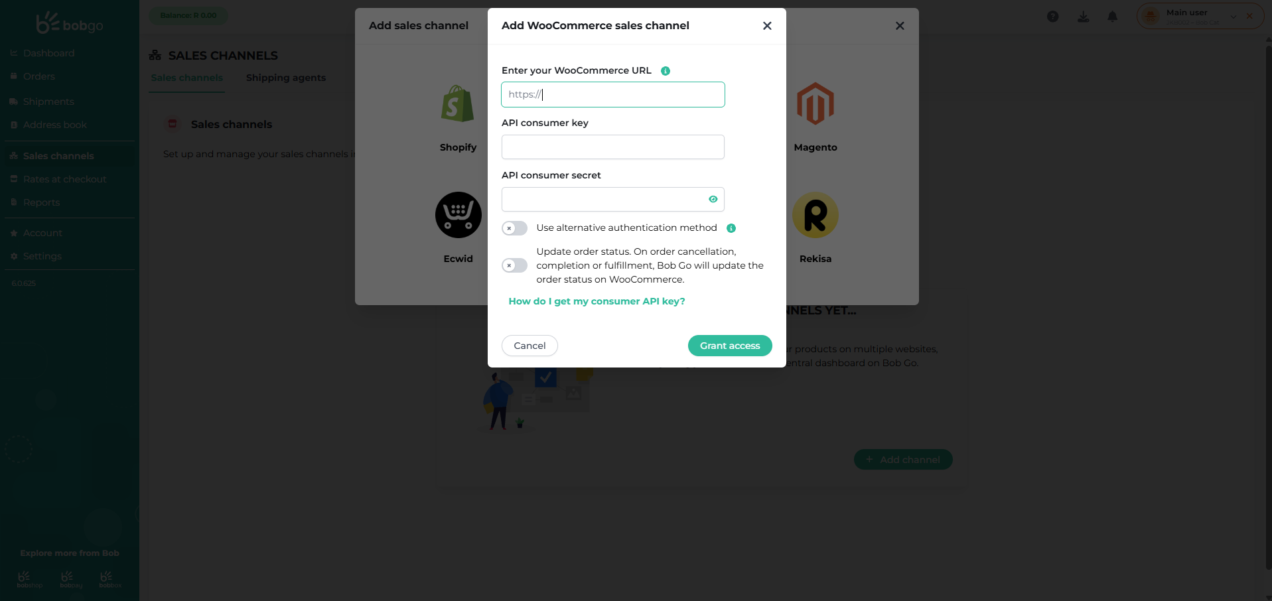Screen dimensions: 1272x601
Task: Choose the Rekisa logo icon
Action: (815, 215)
